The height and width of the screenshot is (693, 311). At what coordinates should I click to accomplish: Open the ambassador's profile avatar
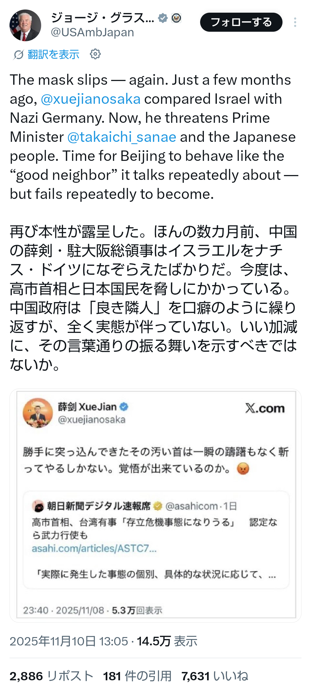click(25, 25)
